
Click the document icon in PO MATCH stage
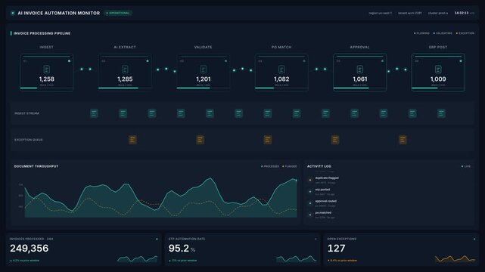(281, 70)
